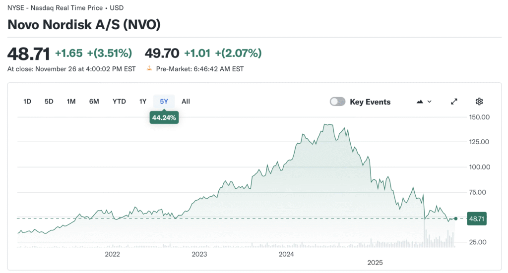Expand the chart type dropdown chevron
The width and height of the screenshot is (508, 273).
click(x=430, y=102)
